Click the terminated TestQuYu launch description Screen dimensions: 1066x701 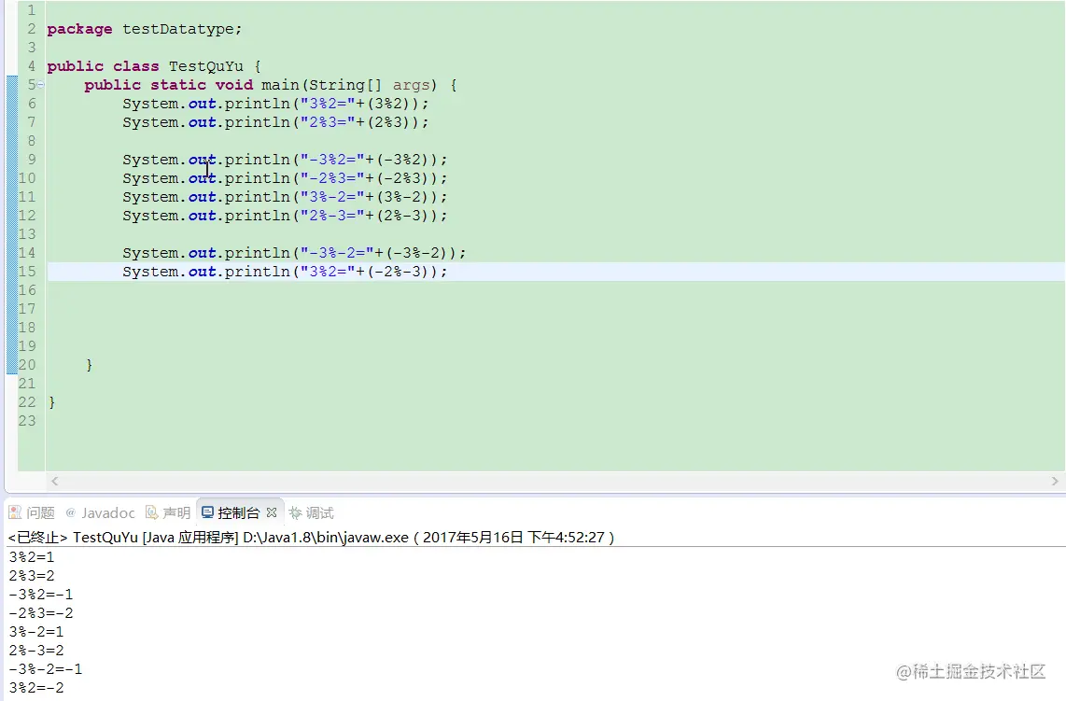click(312, 537)
